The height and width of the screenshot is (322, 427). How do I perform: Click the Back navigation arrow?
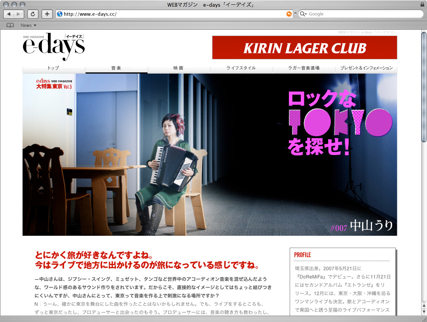tap(9, 14)
